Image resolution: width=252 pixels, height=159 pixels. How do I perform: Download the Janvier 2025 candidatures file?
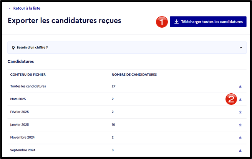(x=240, y=125)
